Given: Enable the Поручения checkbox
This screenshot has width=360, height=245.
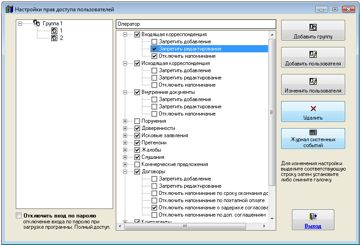Looking at the screenshot, I should pos(137,121).
